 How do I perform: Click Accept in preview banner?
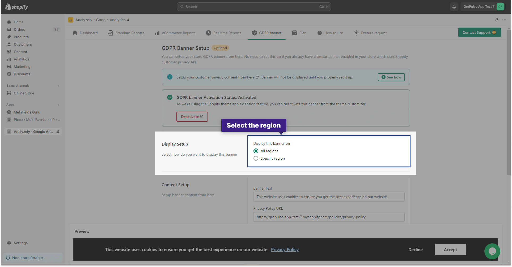coord(450,250)
